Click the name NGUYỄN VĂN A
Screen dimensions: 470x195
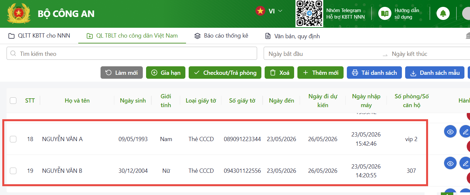[x=62, y=139]
